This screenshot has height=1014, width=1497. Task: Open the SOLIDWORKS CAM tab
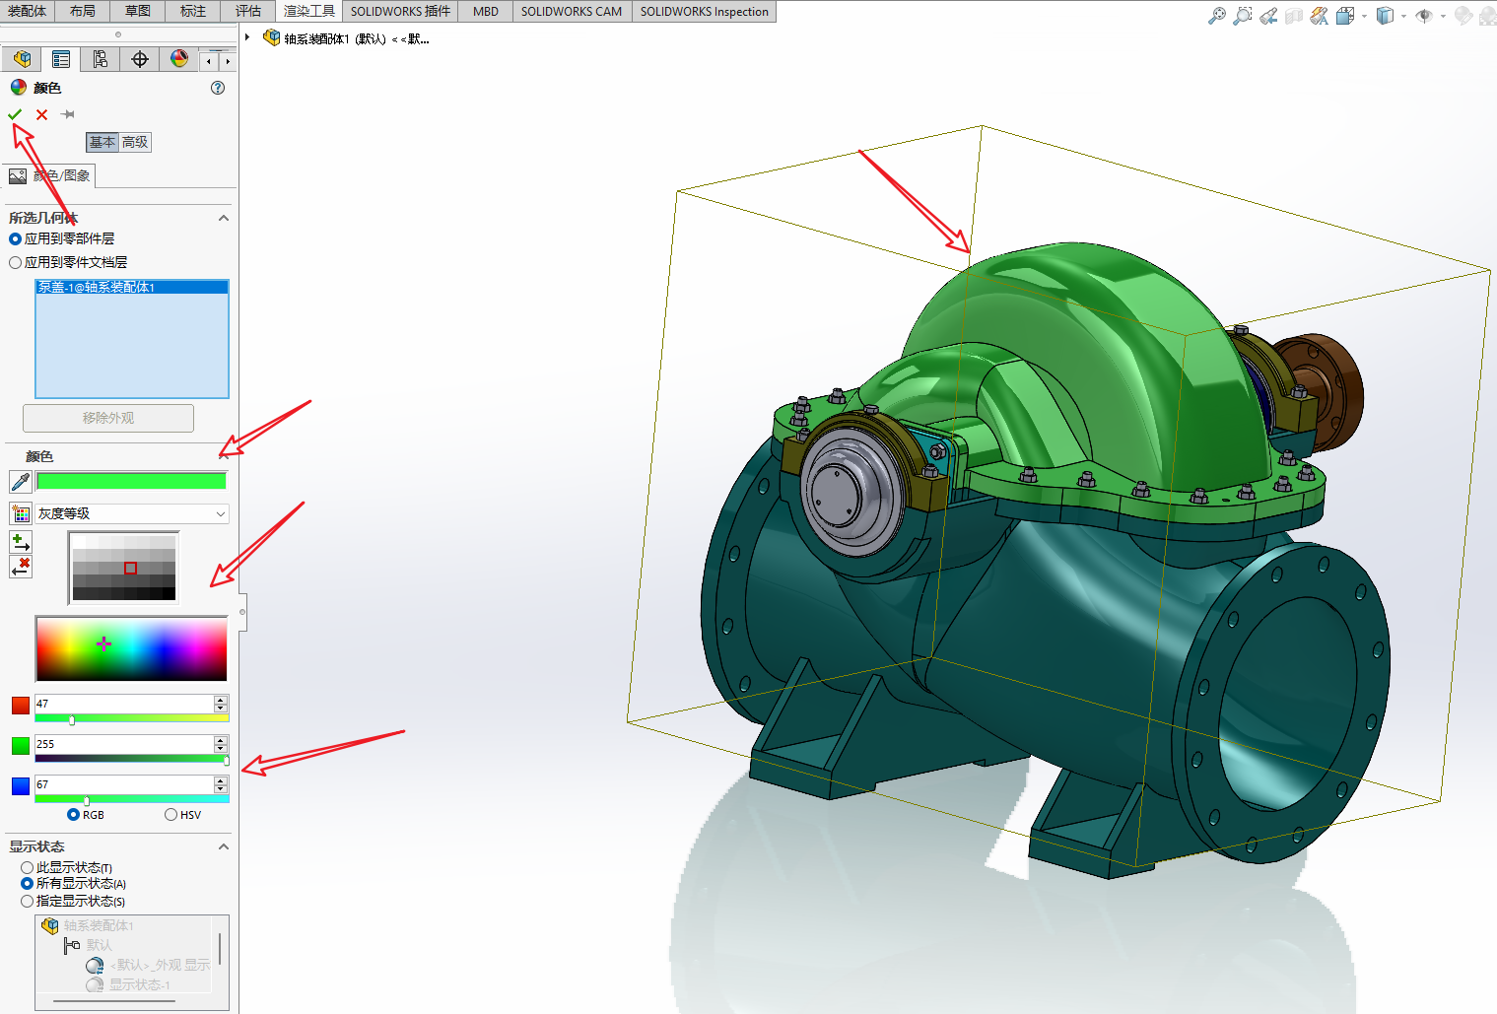pyautogui.click(x=572, y=11)
